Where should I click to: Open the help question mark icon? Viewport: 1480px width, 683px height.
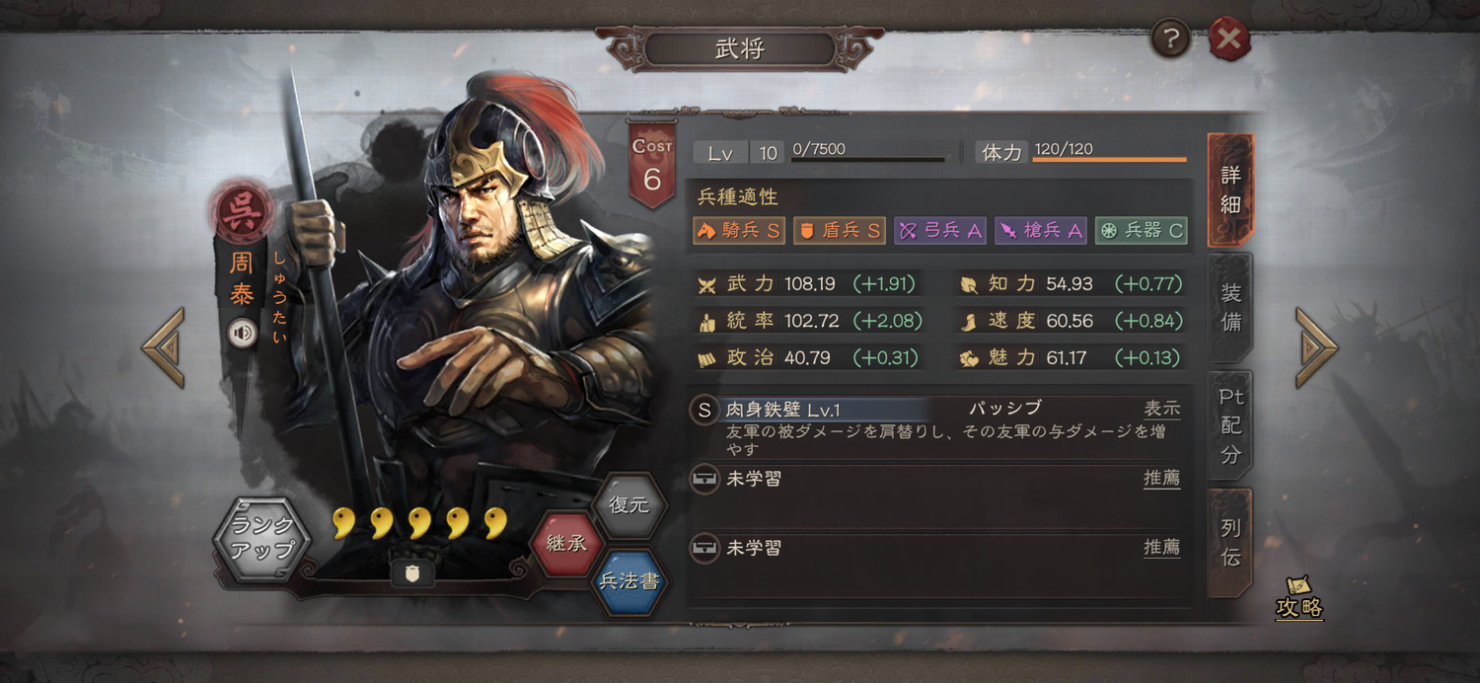[x=1170, y=39]
